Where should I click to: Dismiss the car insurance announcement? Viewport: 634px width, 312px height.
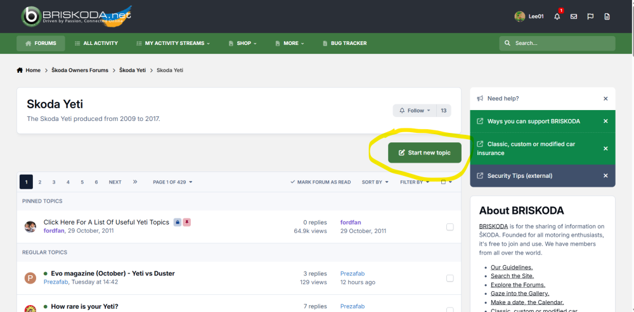tap(605, 149)
